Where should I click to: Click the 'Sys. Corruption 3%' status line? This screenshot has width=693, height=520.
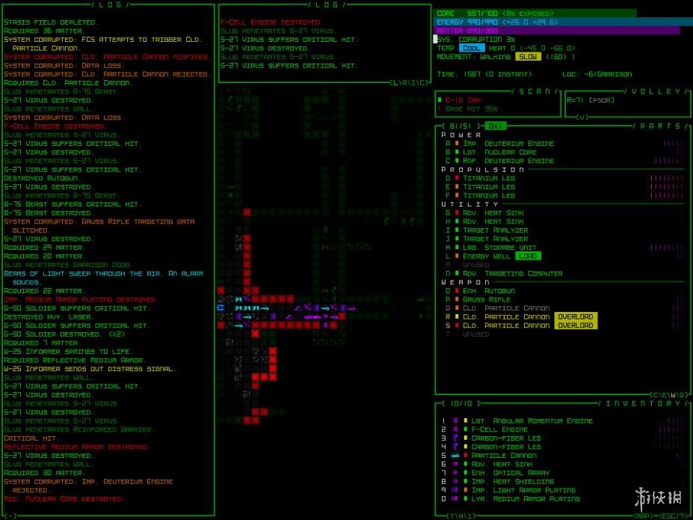[x=476, y=40]
